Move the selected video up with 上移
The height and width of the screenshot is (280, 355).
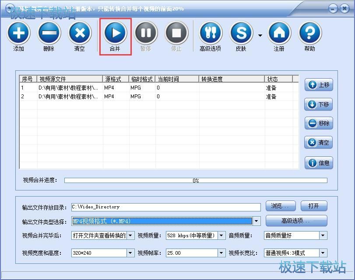(x=319, y=85)
